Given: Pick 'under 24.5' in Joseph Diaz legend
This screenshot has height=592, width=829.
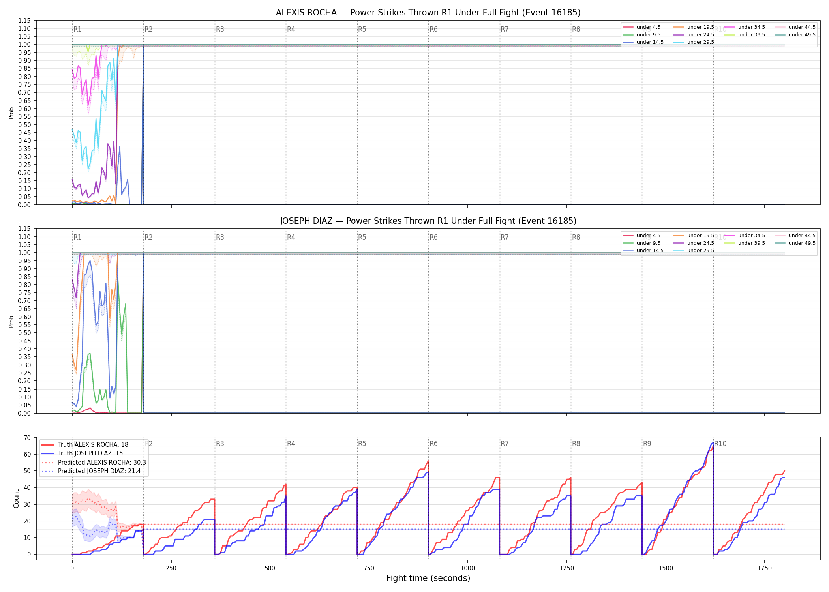Looking at the screenshot, I should click(x=694, y=243).
